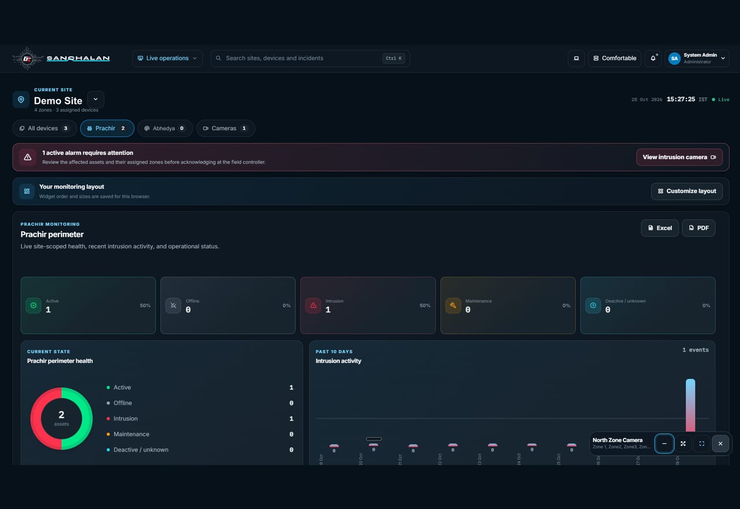Click the Sanchalan logo in the header
The height and width of the screenshot is (509, 740).
[x=61, y=58]
